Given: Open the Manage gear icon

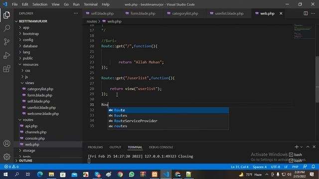Looking at the screenshot, I should pos(6,157).
